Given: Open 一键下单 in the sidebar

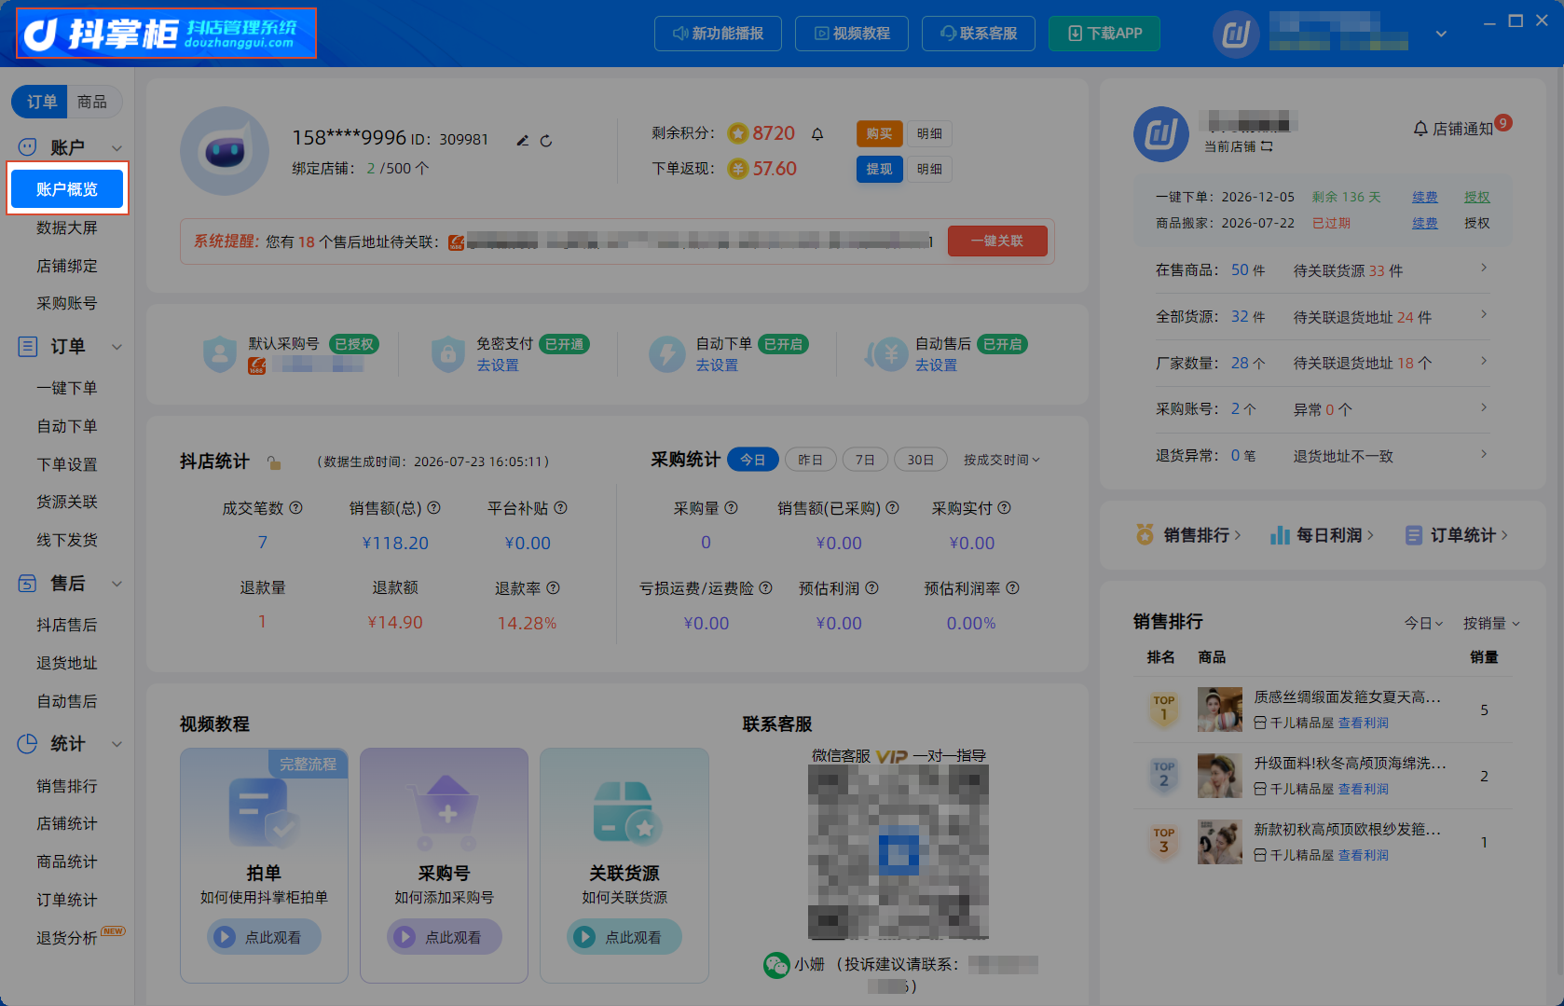Looking at the screenshot, I should [x=67, y=388].
